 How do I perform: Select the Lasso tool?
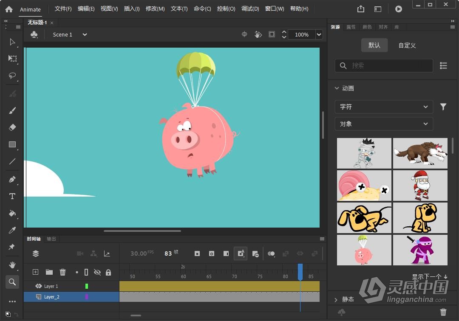click(12, 76)
